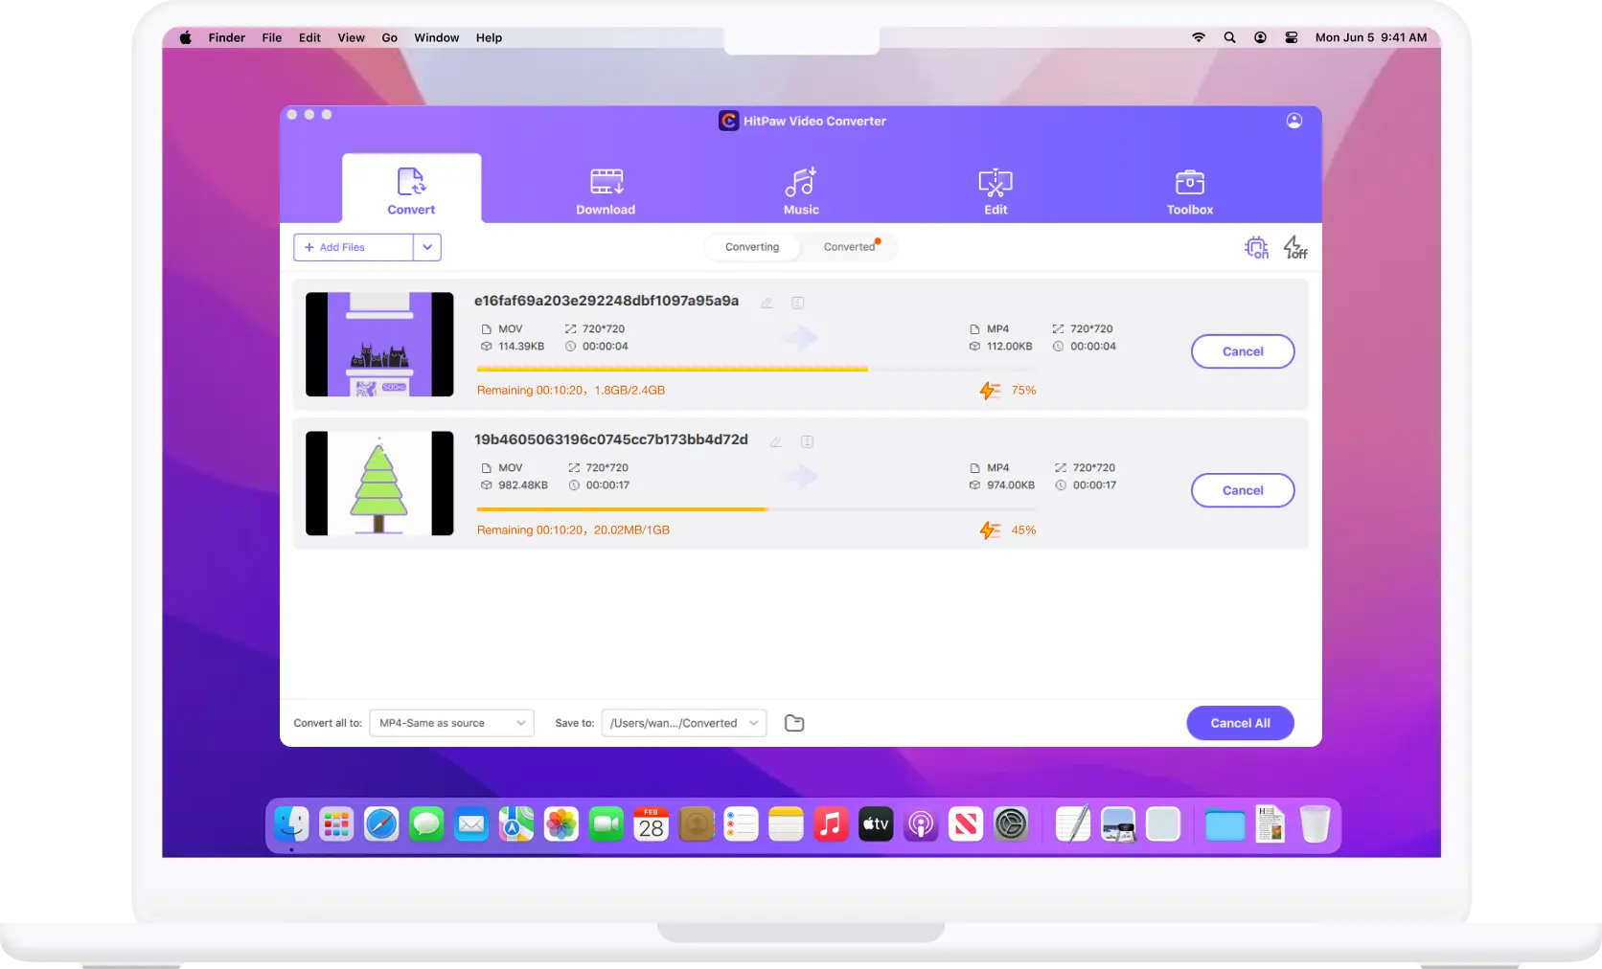The image size is (1602, 969).
Task: Click the file name 19b4605063196c0745cc7b173bb4d72d
Action: (611, 439)
